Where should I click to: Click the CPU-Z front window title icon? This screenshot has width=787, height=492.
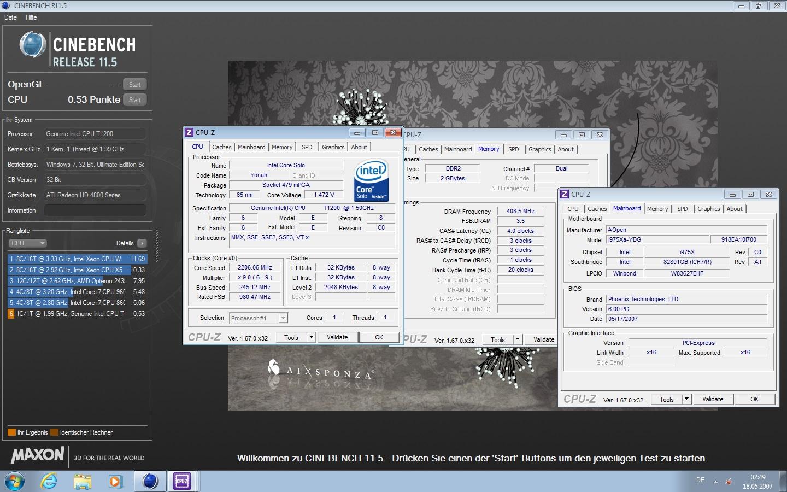[189, 132]
